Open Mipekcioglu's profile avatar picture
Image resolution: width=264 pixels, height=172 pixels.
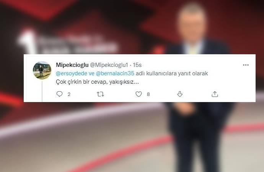point(42,70)
